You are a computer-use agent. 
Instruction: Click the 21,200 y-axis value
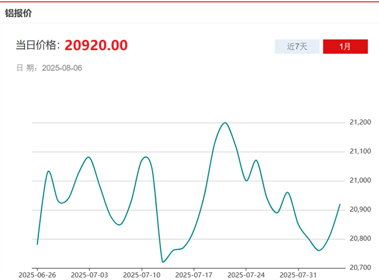click(358, 122)
